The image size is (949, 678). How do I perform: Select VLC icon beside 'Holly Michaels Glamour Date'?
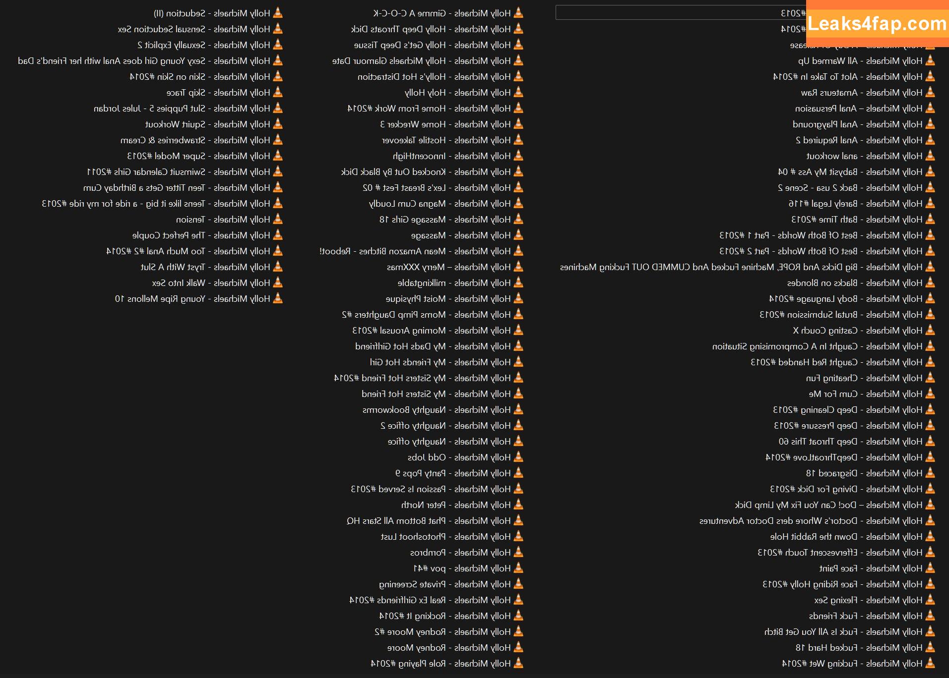(518, 60)
